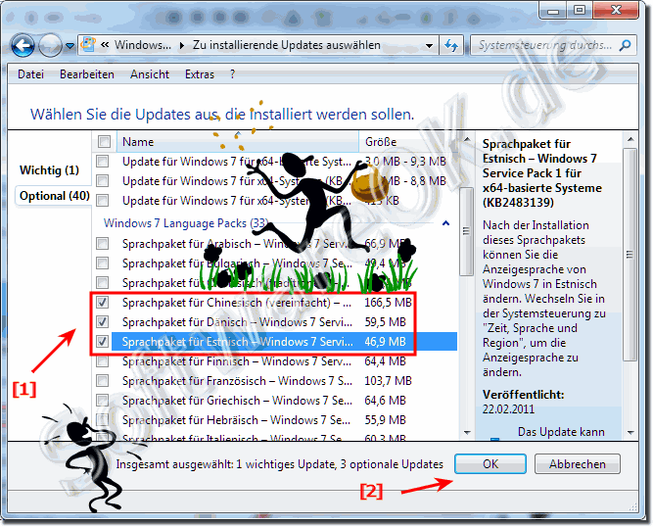Switch to the Wichtig (1) tab
Screen dimensions: 653x527
coord(49,170)
